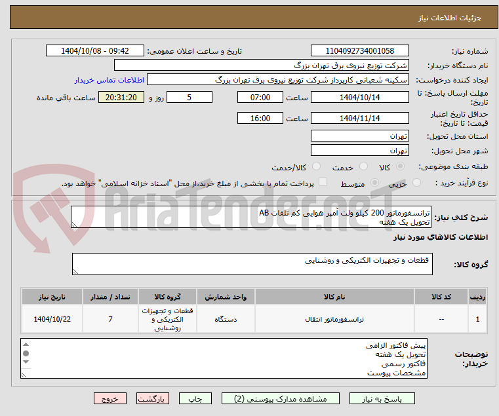Open مشاهده مدارک پیوستی (2) attachments

pyautogui.click(x=281, y=398)
